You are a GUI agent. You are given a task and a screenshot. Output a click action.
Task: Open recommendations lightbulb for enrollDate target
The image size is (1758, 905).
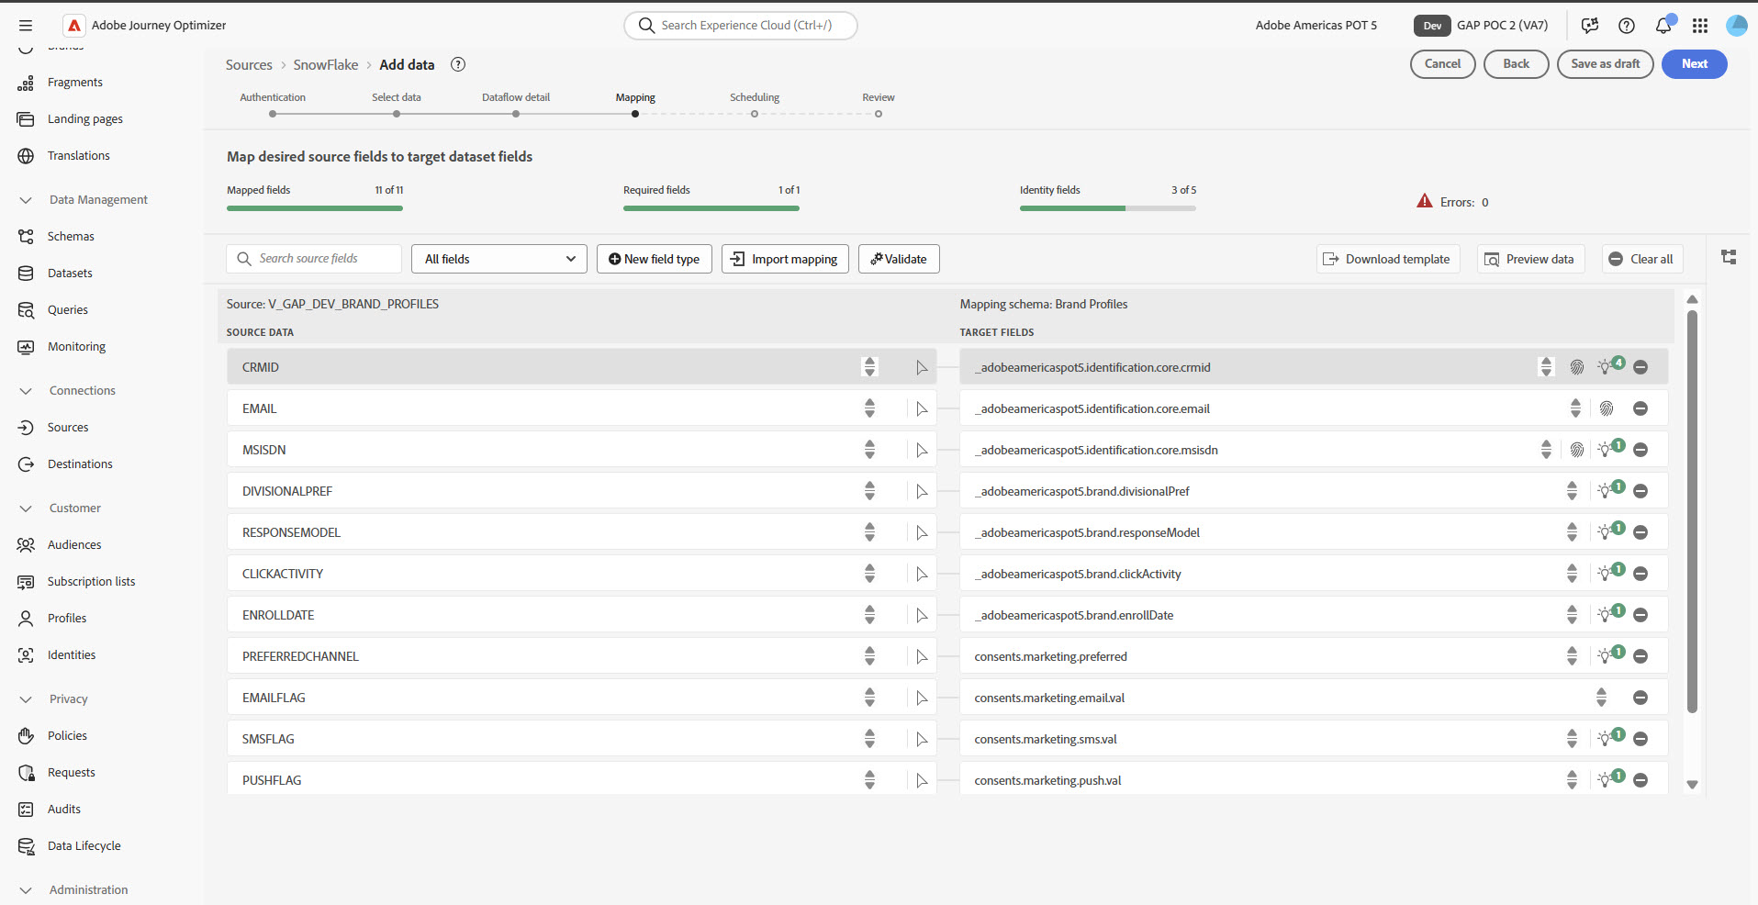[1609, 614]
